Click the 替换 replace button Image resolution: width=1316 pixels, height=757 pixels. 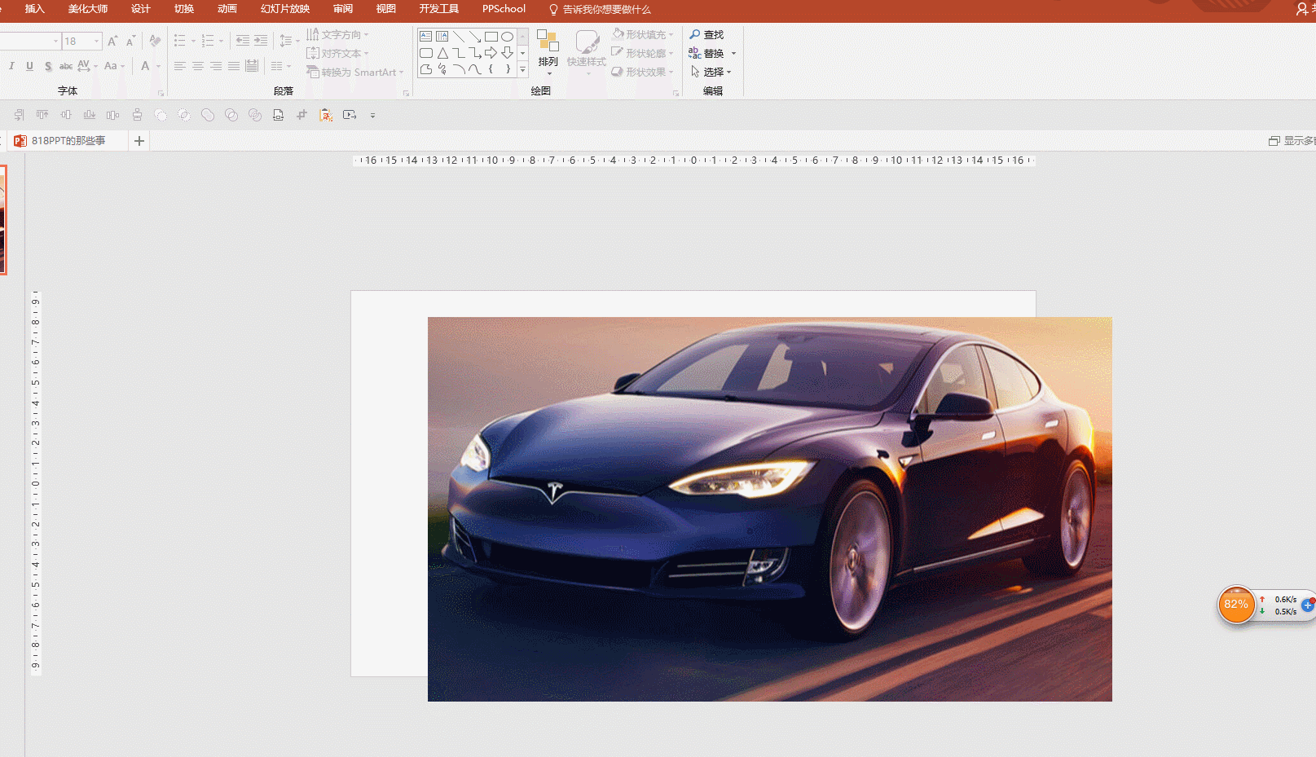pyautogui.click(x=706, y=53)
